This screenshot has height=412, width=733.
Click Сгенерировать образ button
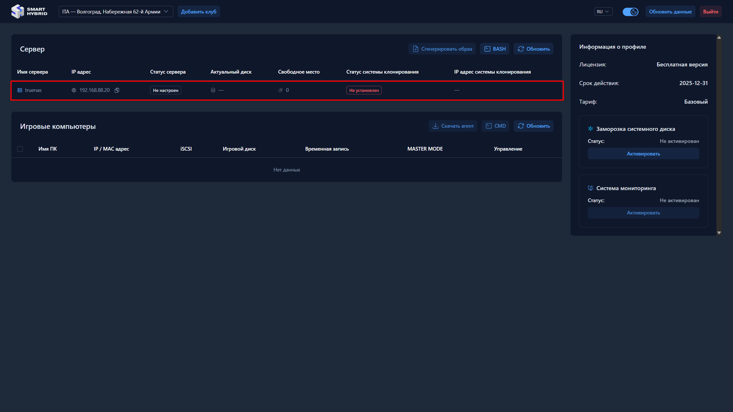tap(442, 49)
